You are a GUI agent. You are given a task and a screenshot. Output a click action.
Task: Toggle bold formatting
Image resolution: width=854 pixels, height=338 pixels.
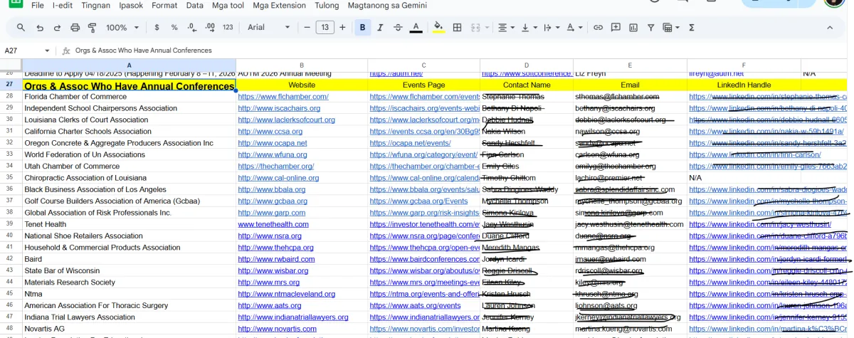[363, 28]
